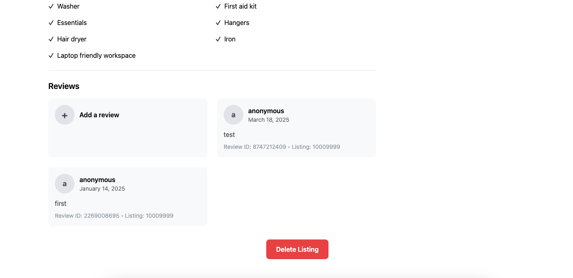Click the avatar on the January 14 review
This screenshot has width=573, height=278.
65,184
